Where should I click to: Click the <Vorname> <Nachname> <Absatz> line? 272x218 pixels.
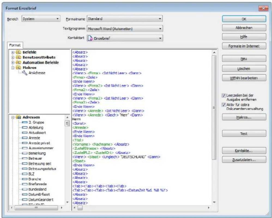click(x=101, y=145)
